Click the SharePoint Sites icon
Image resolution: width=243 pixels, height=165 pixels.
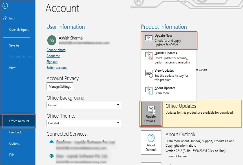tap(52, 156)
